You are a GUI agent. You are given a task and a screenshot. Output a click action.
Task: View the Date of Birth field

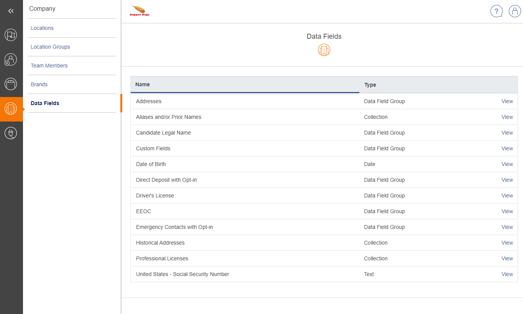[x=507, y=164]
